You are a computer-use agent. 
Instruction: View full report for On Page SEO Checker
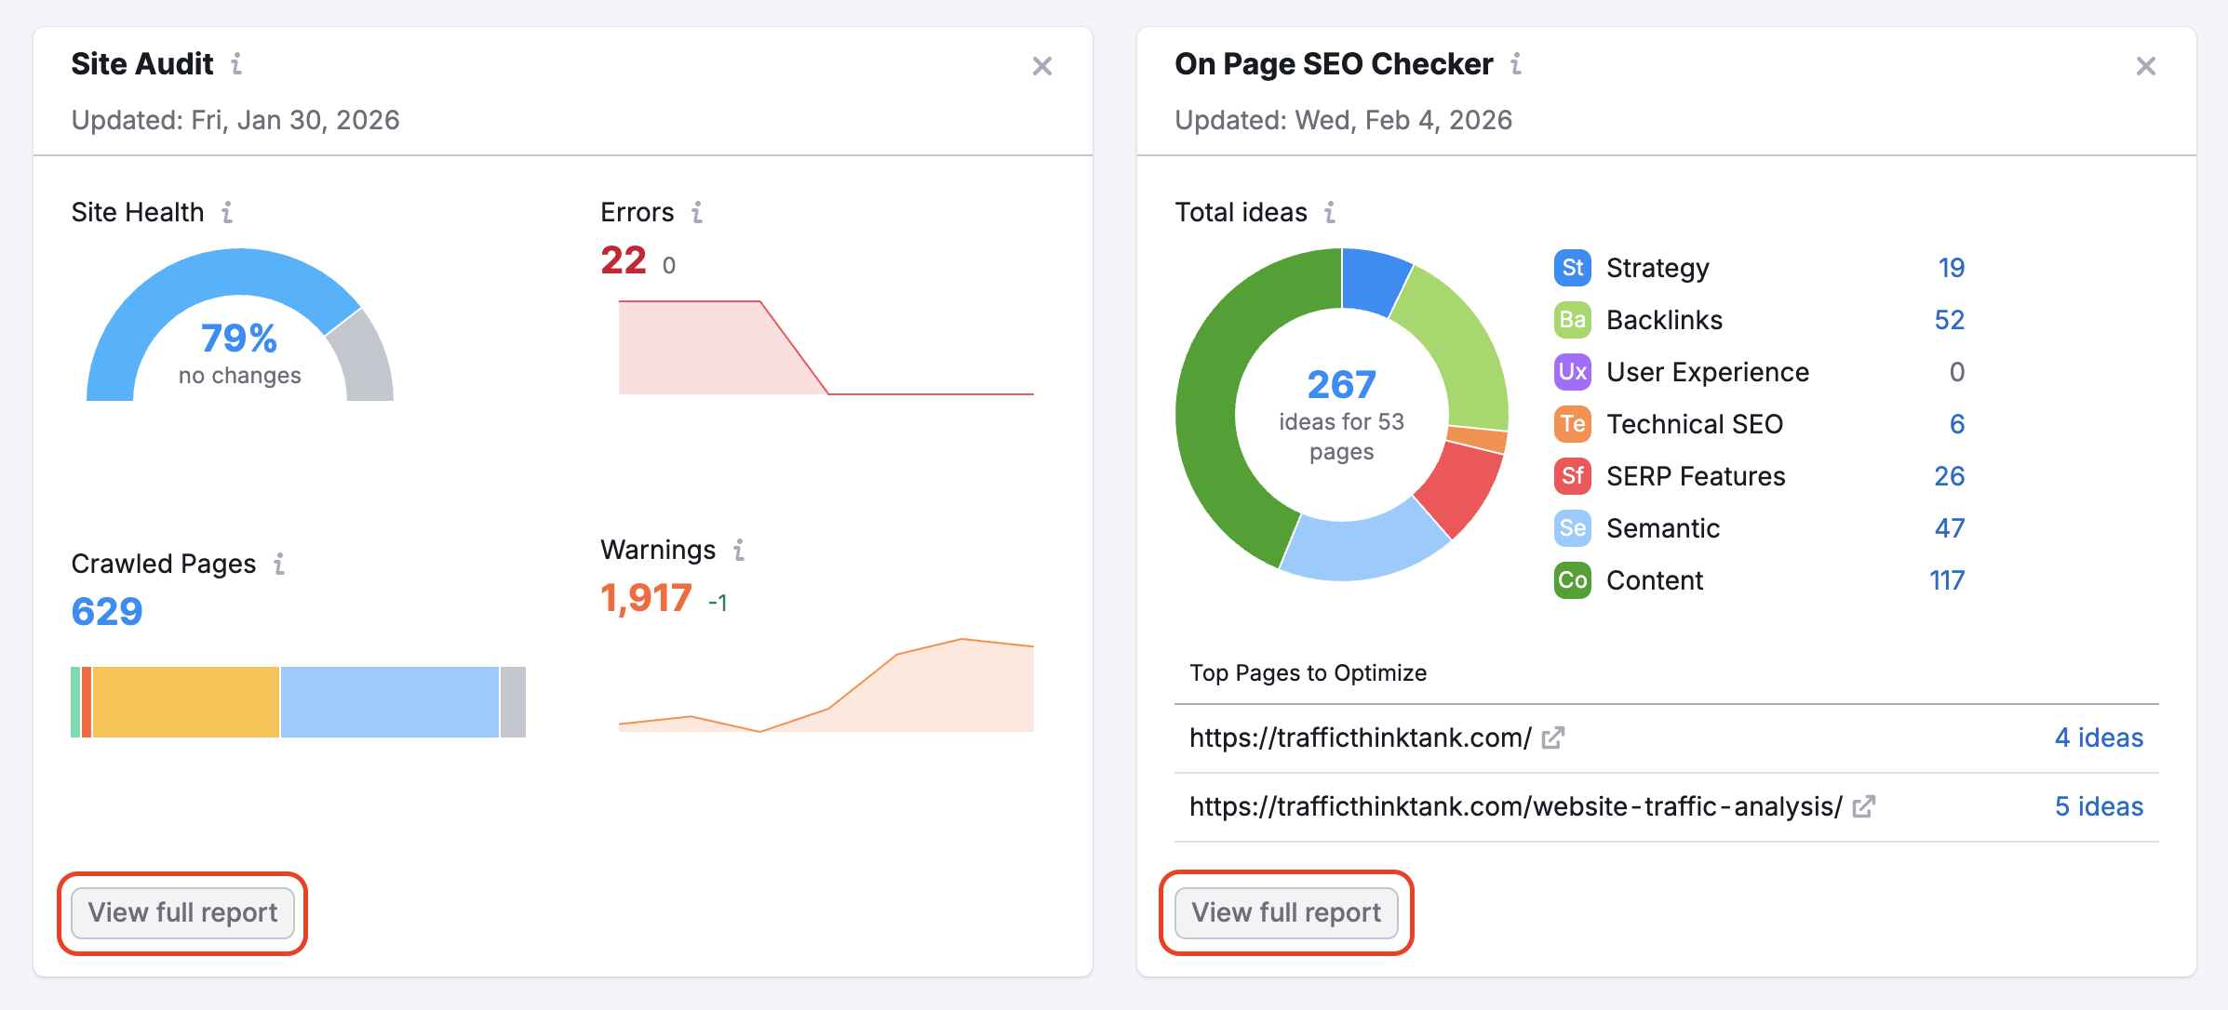(x=1286, y=912)
